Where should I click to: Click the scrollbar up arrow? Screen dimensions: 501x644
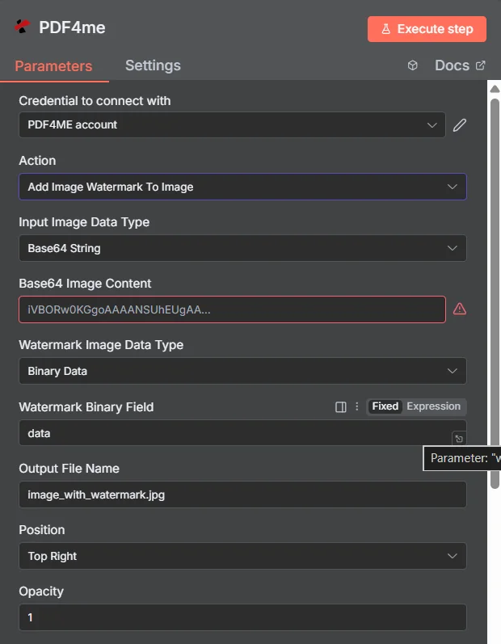coord(495,89)
